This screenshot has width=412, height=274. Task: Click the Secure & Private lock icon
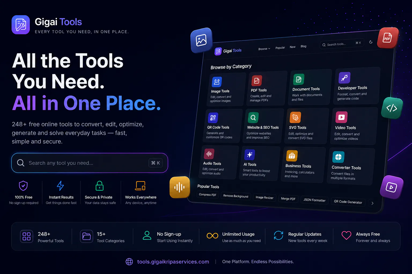[x=100, y=186]
